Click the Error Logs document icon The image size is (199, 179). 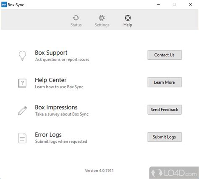[x=22, y=138]
